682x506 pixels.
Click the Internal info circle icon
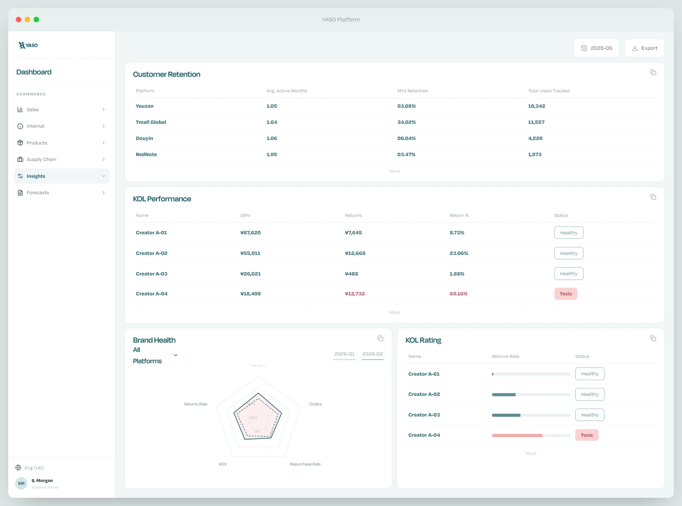[x=20, y=126]
